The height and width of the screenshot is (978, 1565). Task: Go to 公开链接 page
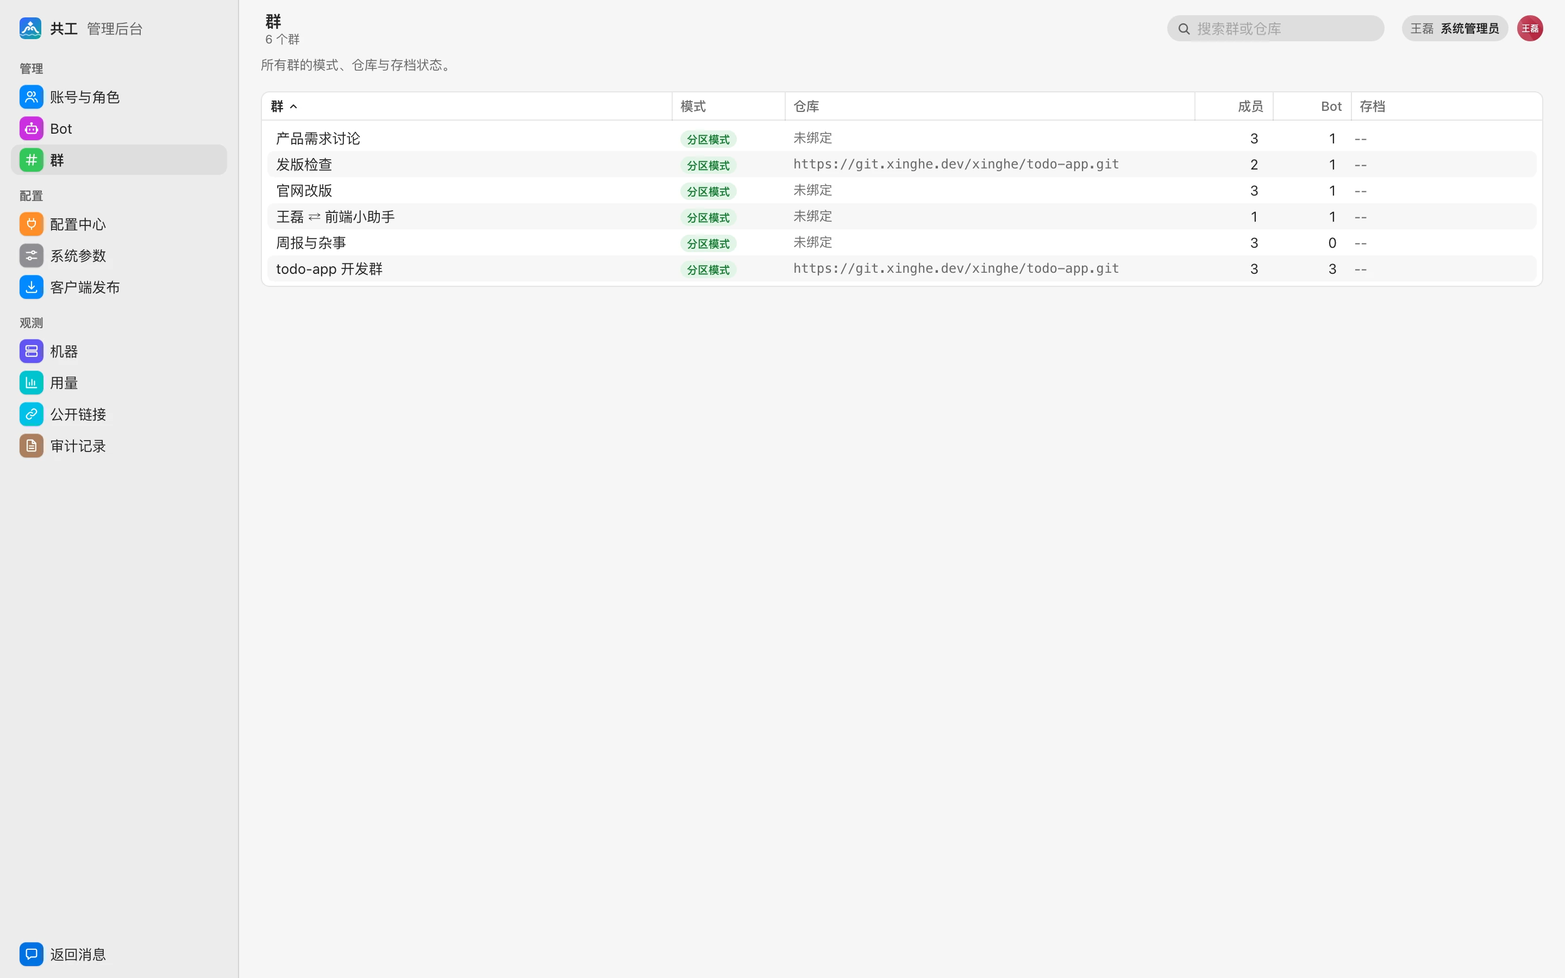tap(119, 414)
